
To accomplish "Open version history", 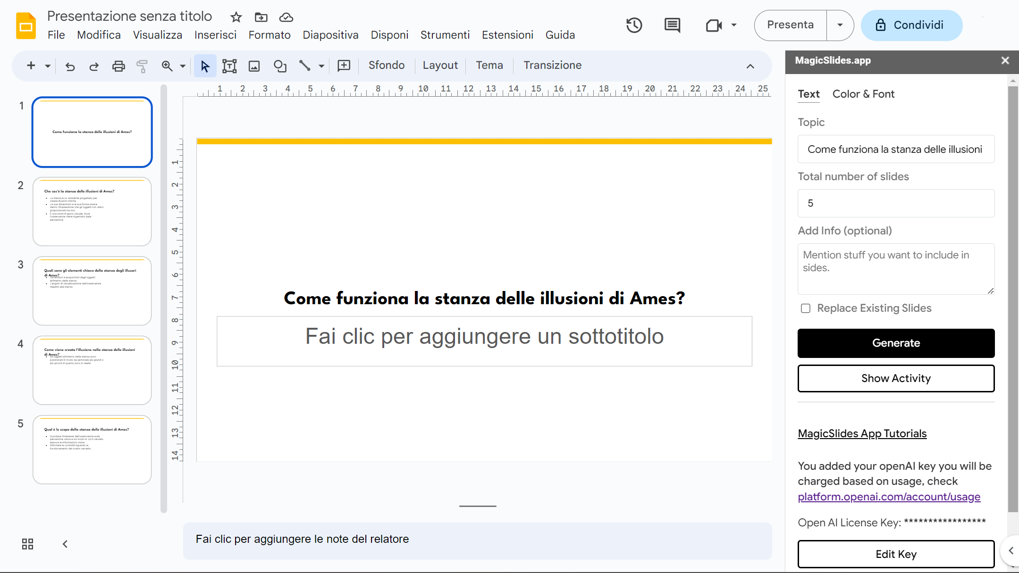I will [633, 25].
